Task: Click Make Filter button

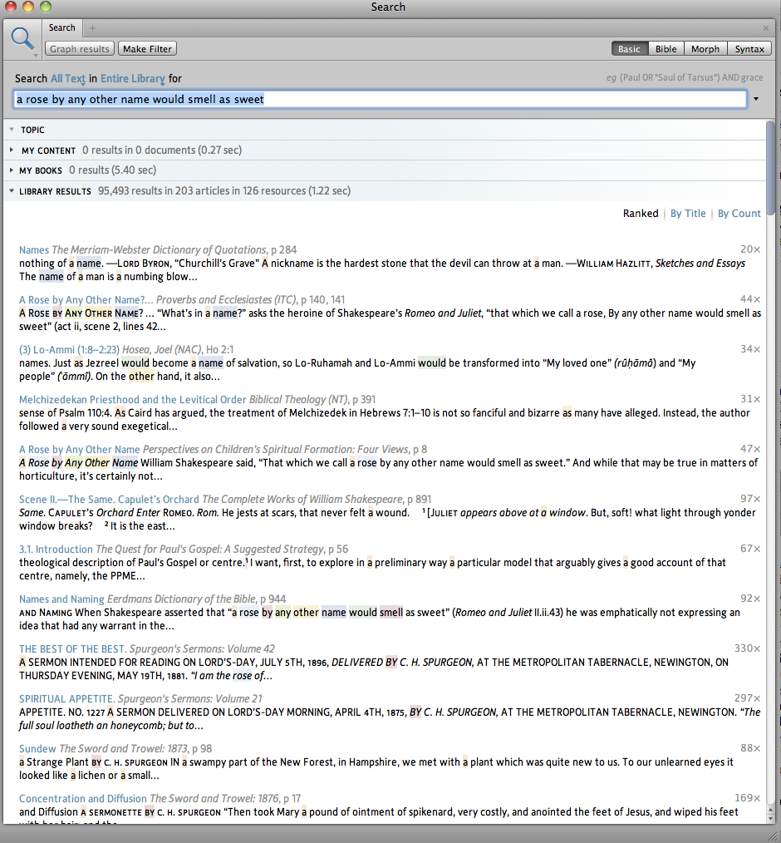Action: click(147, 49)
